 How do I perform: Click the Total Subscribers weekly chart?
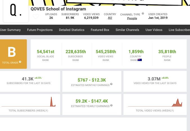pyautogui.click(x=28, y=102)
